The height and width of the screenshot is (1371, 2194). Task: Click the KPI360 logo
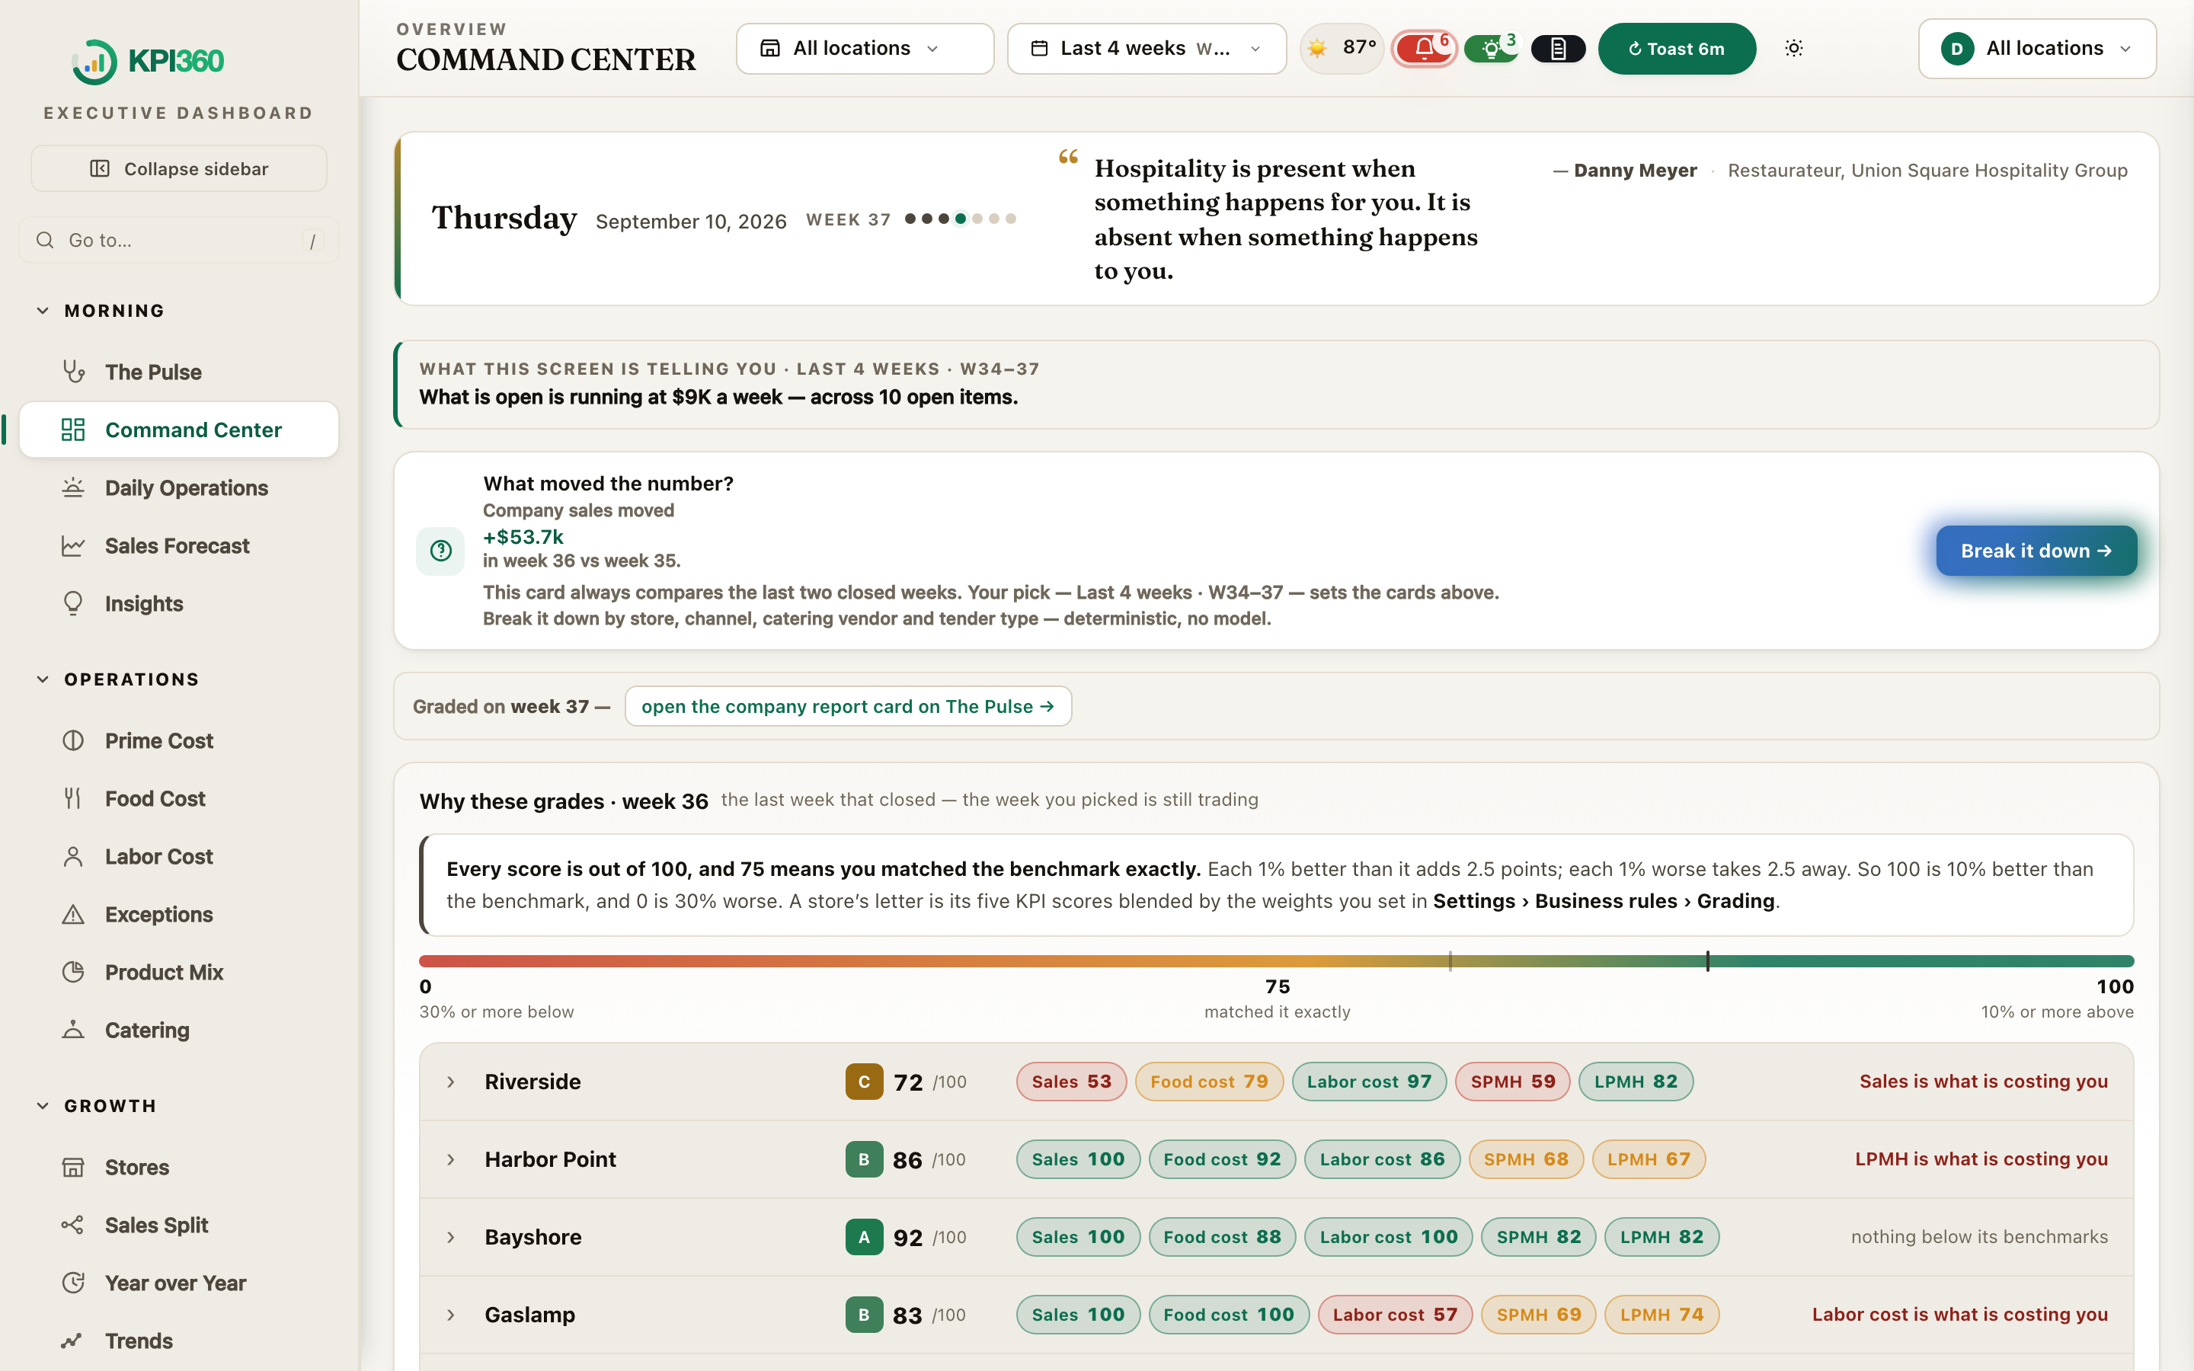148,61
